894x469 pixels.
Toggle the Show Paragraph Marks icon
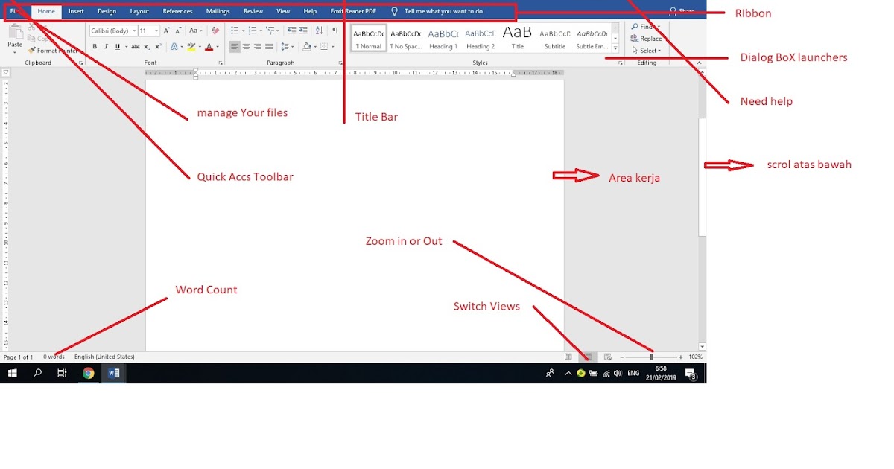coord(335,30)
